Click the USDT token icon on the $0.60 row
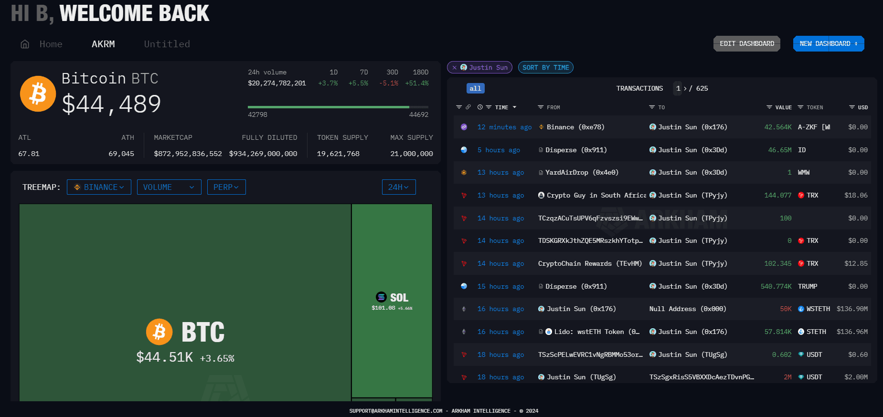883x417 pixels. coord(801,354)
